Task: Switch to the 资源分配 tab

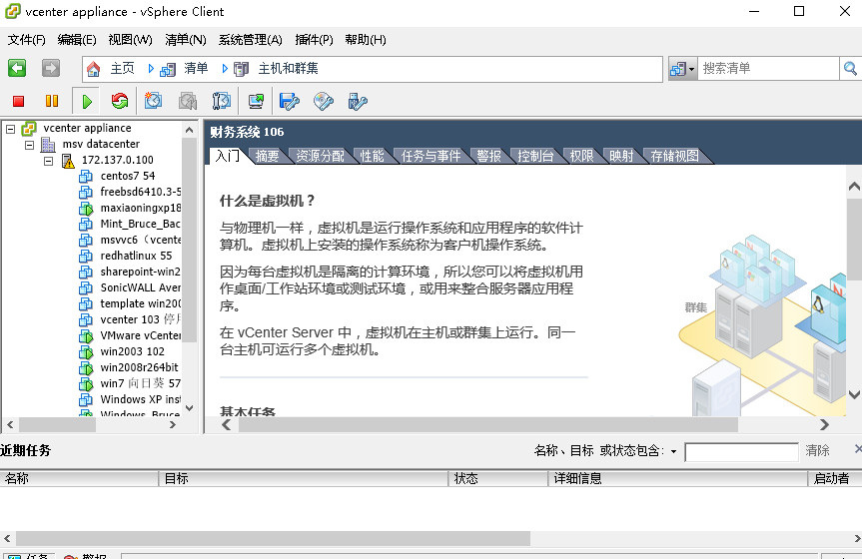Action: (320, 156)
